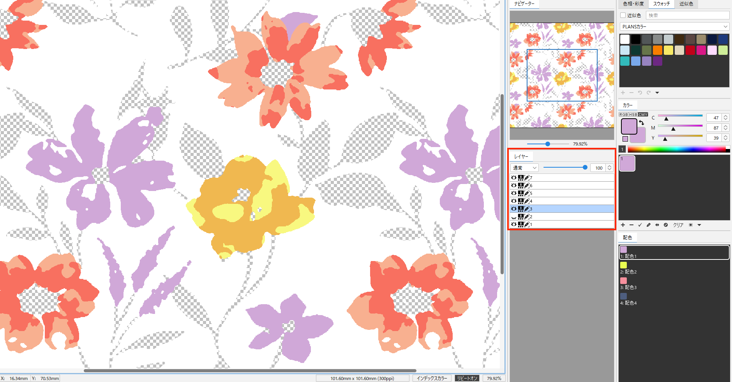Click the prohibit circle icon in the color toolbar
732x382 pixels.
click(x=666, y=225)
